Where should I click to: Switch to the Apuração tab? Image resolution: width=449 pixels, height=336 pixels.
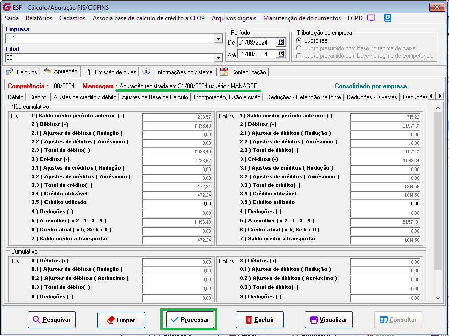[61, 71]
